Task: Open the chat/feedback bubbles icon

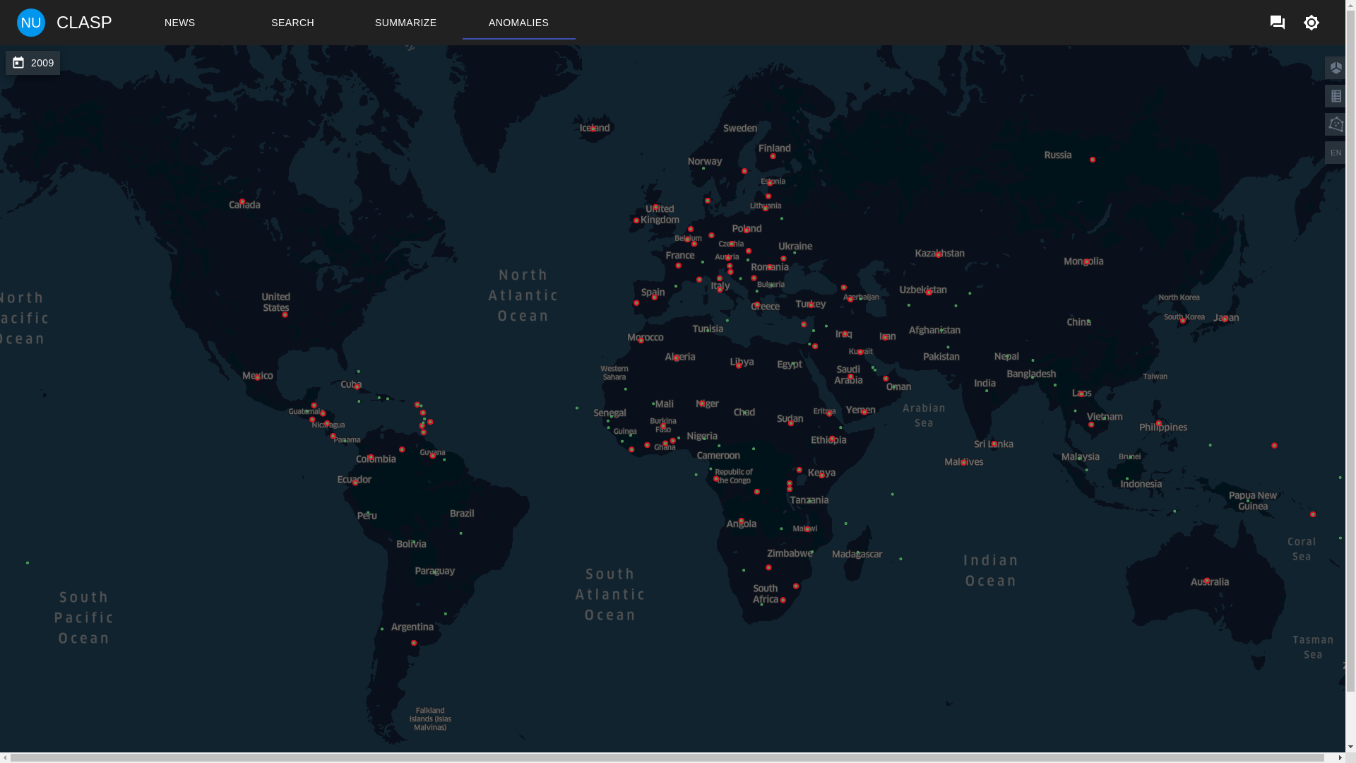Action: [x=1277, y=23]
